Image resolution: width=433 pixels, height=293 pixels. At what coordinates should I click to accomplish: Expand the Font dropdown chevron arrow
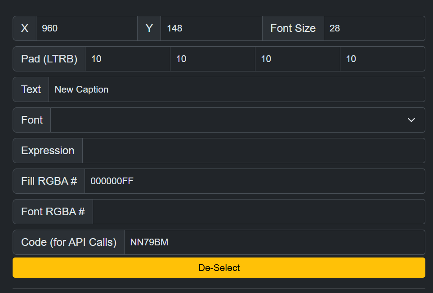click(411, 120)
